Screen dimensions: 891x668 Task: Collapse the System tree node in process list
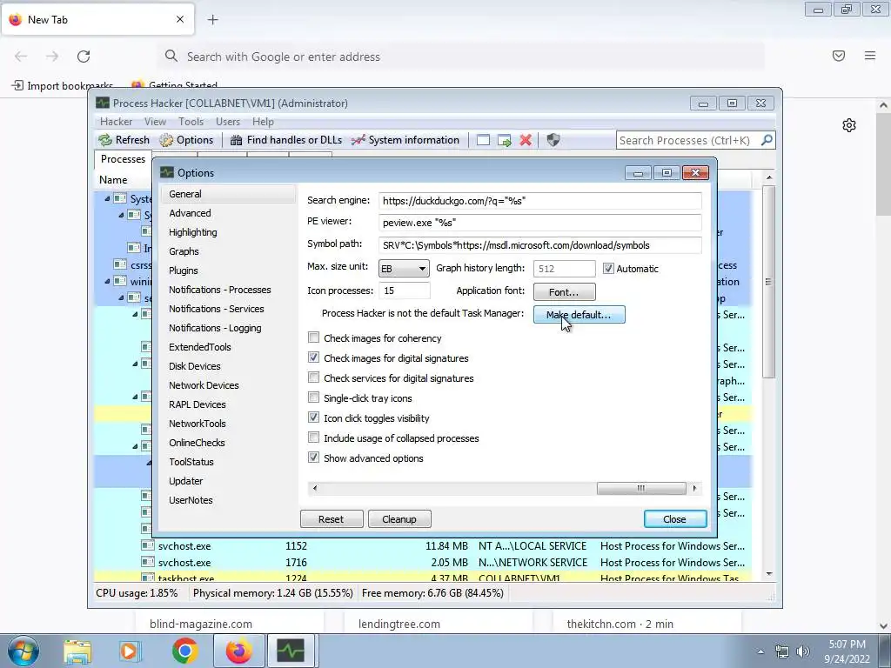(107, 198)
